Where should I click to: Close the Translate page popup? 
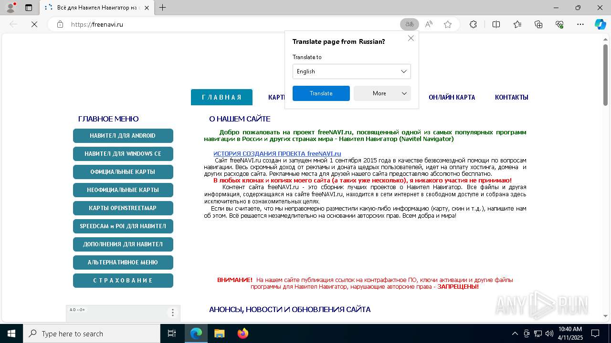(x=411, y=38)
